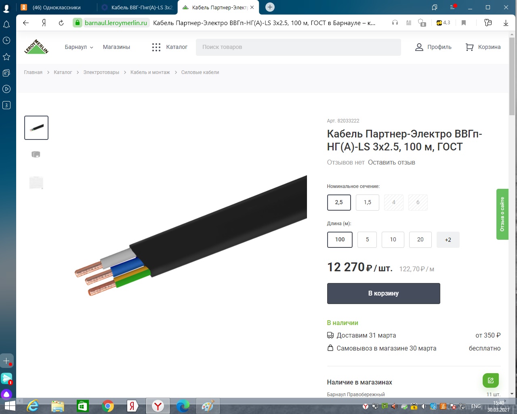The image size is (517, 414).
Task: Open Google Chrome from taskbar
Action: coord(108,406)
